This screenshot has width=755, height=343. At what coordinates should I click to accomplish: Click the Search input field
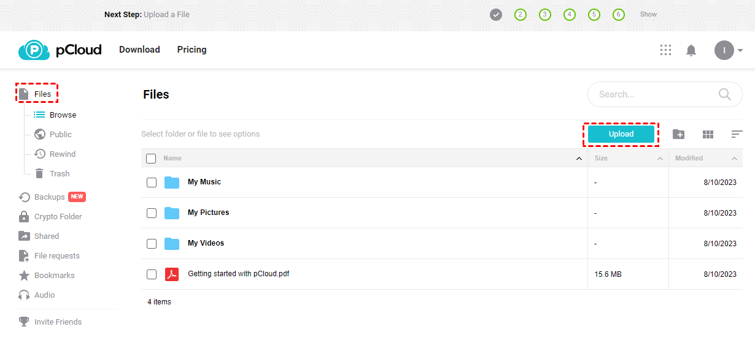tap(651, 94)
